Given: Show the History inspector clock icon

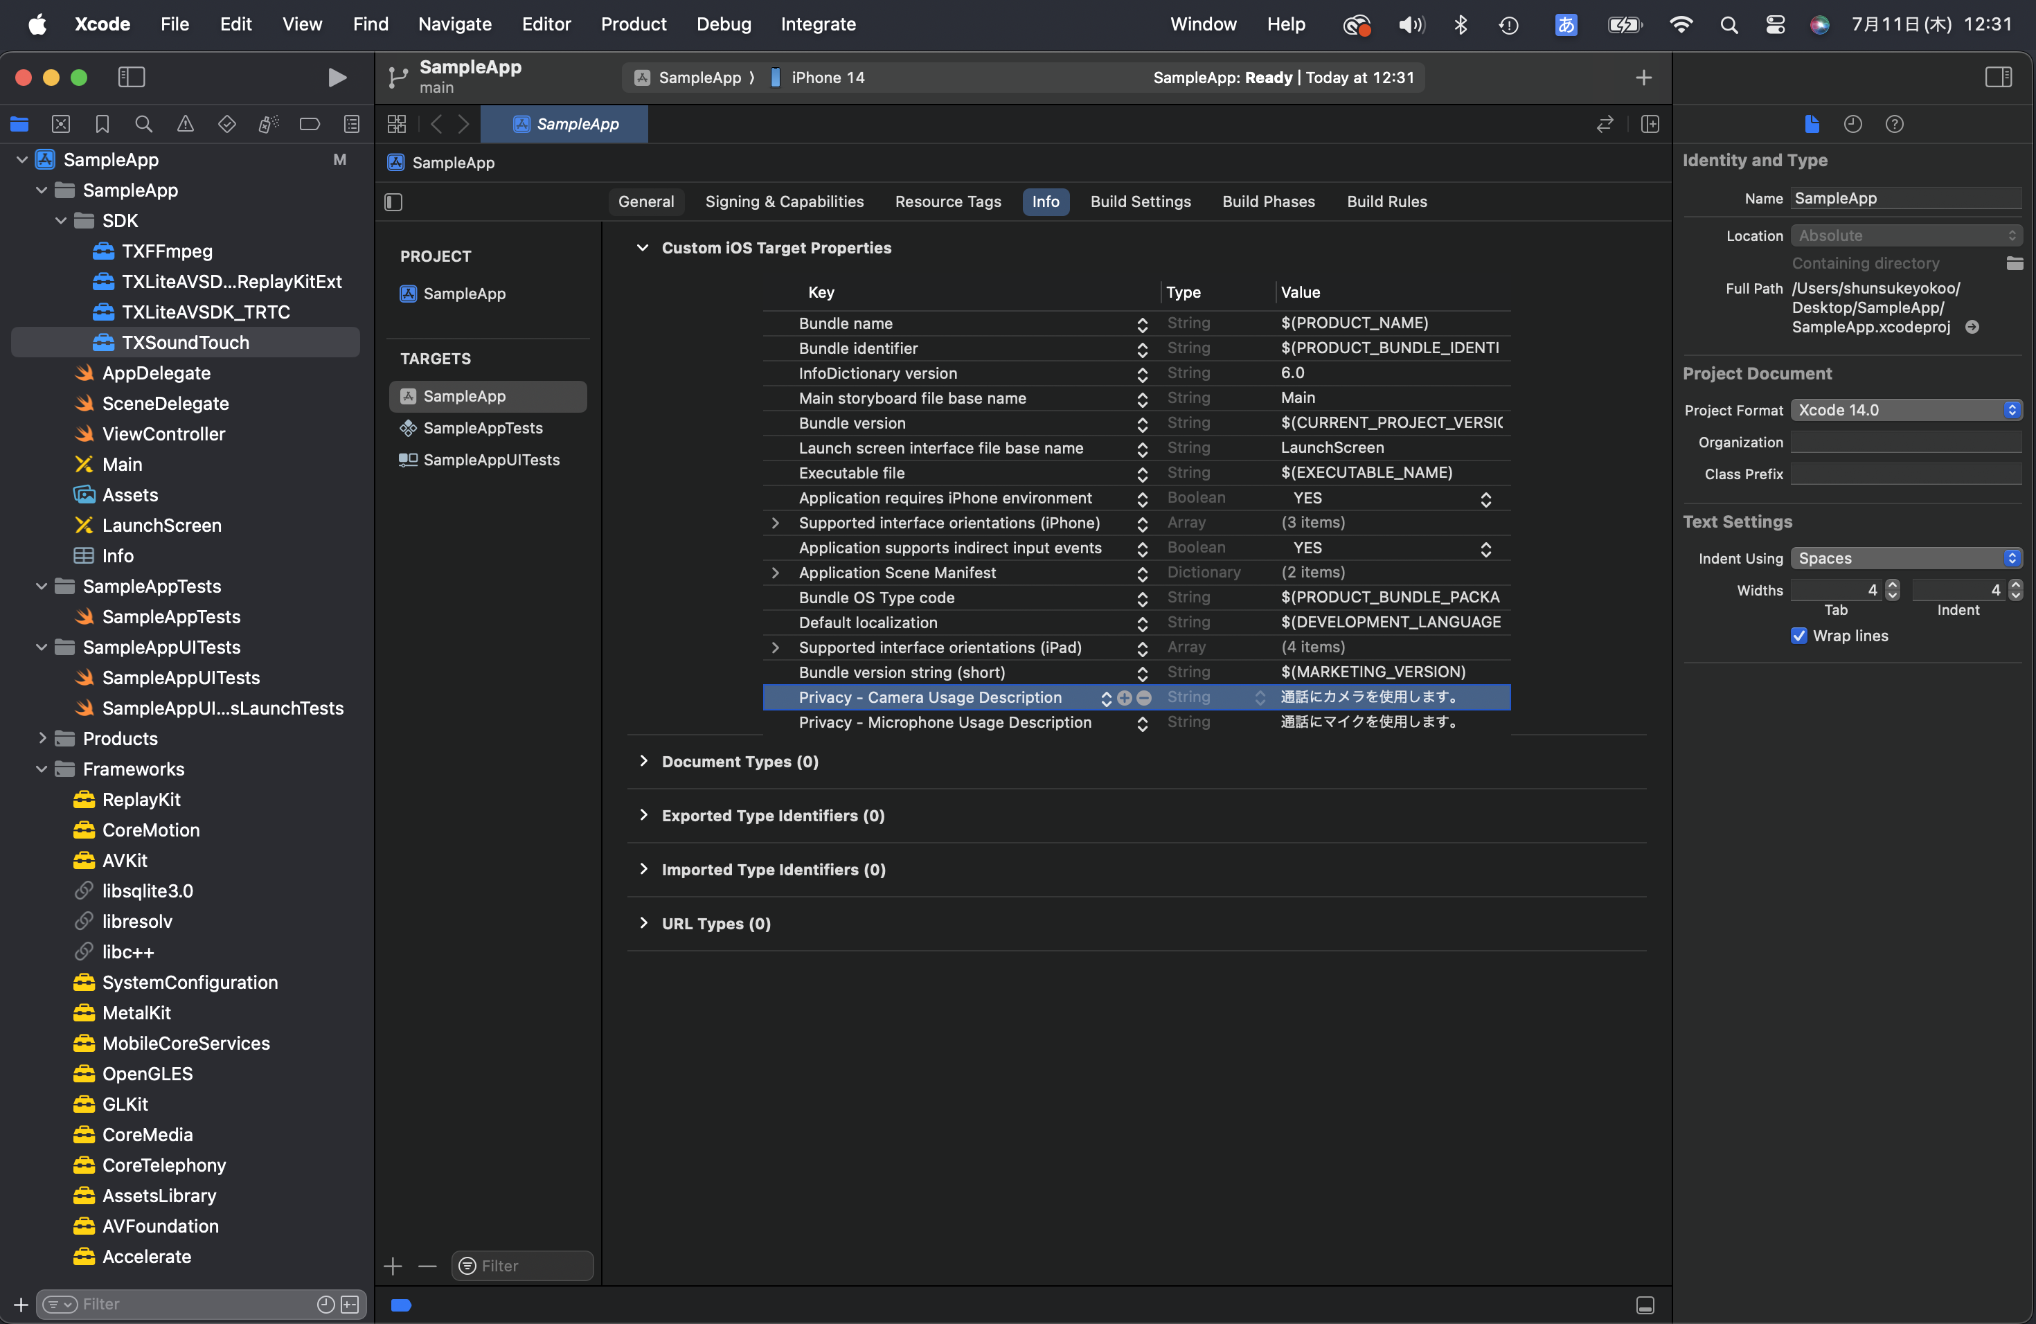Looking at the screenshot, I should click(1852, 124).
